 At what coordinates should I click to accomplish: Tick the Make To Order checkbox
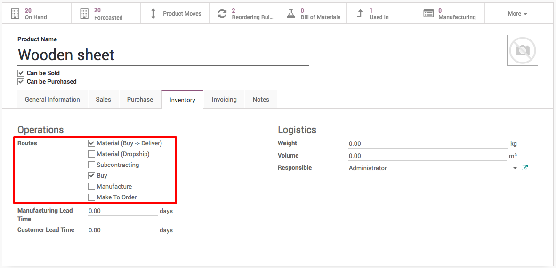pyautogui.click(x=92, y=197)
